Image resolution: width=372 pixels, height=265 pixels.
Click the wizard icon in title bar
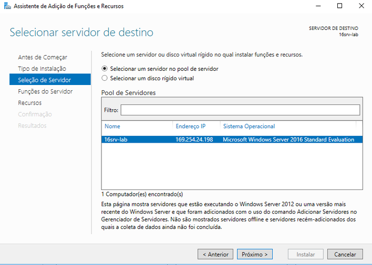click(x=7, y=6)
